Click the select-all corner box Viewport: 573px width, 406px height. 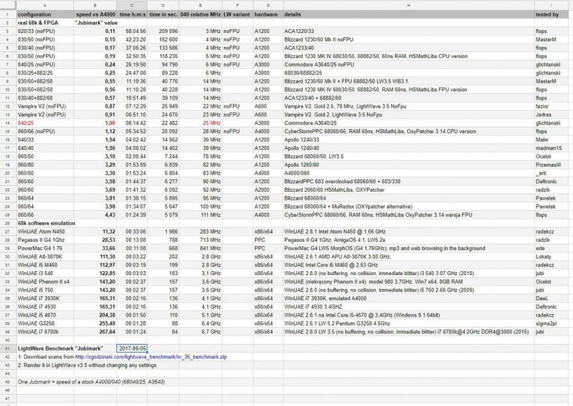pyautogui.click(x=7, y=5)
